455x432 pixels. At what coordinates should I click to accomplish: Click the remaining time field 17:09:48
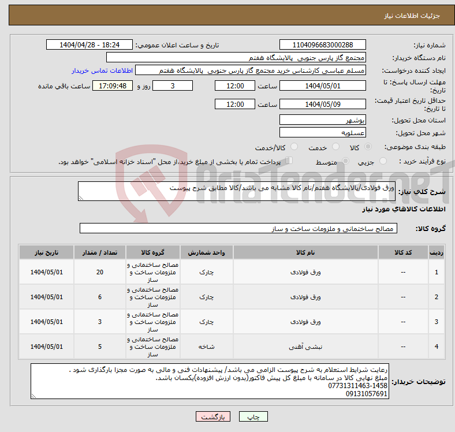coord(113,86)
